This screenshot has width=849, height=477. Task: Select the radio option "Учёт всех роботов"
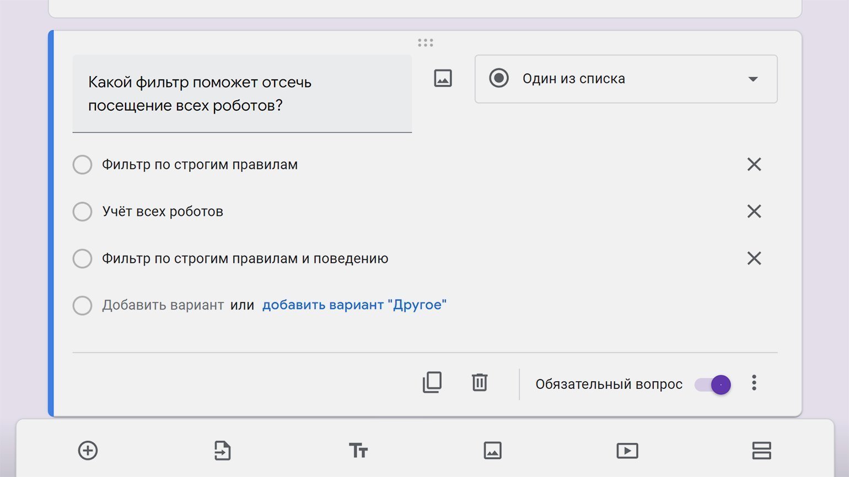point(82,212)
